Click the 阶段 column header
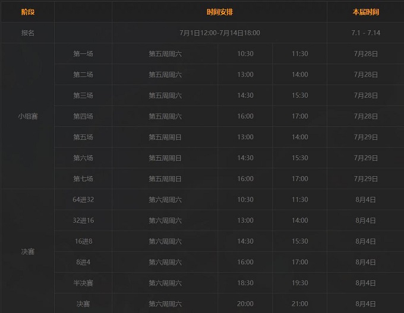Viewport: 404px width, 313px height. [x=28, y=12]
